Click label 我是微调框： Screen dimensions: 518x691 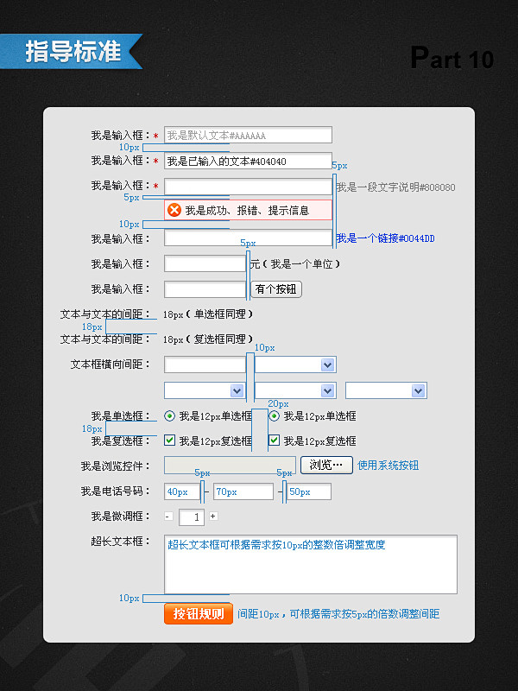121,516
